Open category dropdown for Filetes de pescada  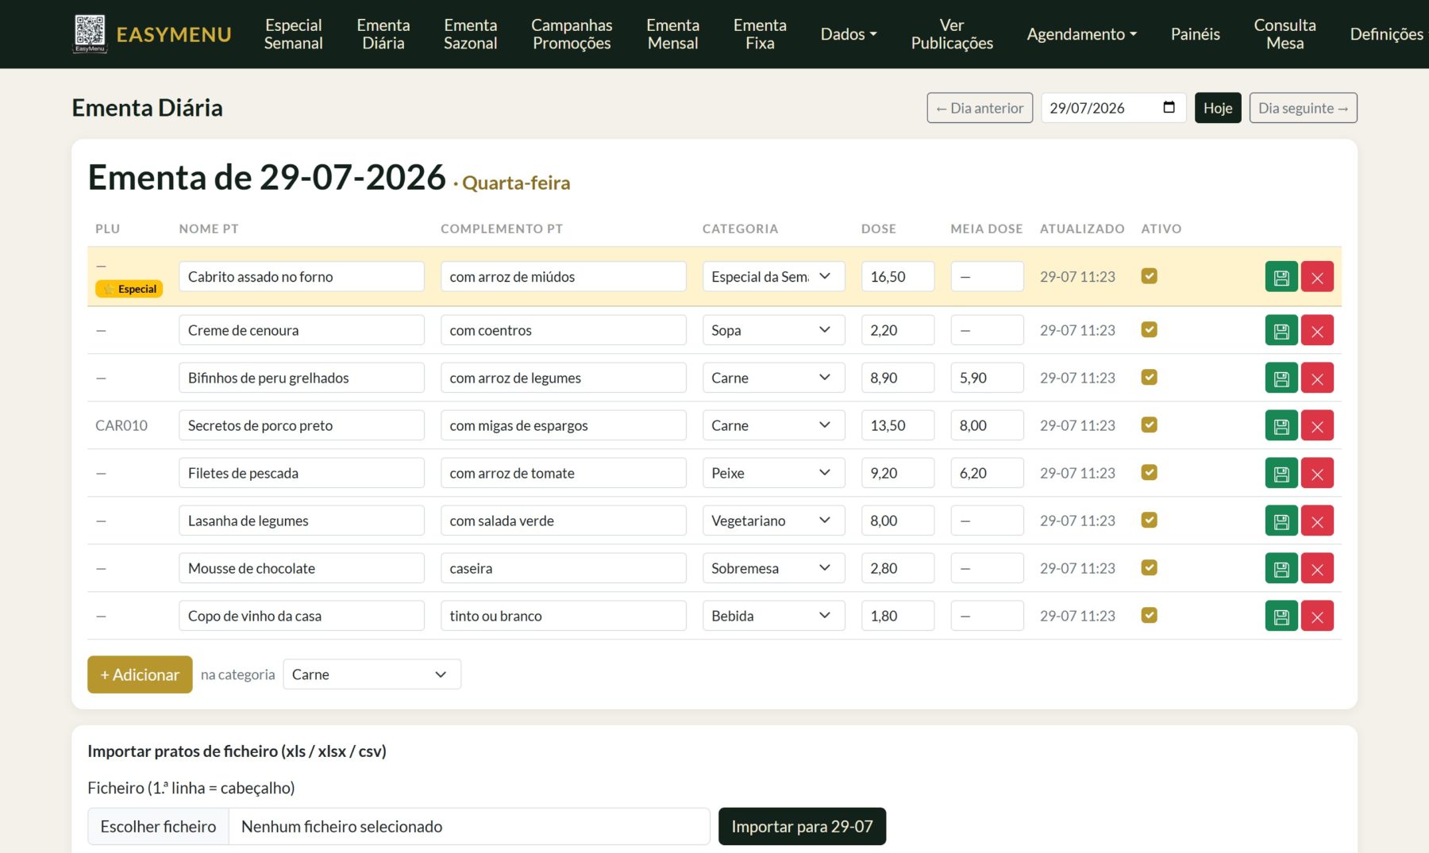[773, 473]
